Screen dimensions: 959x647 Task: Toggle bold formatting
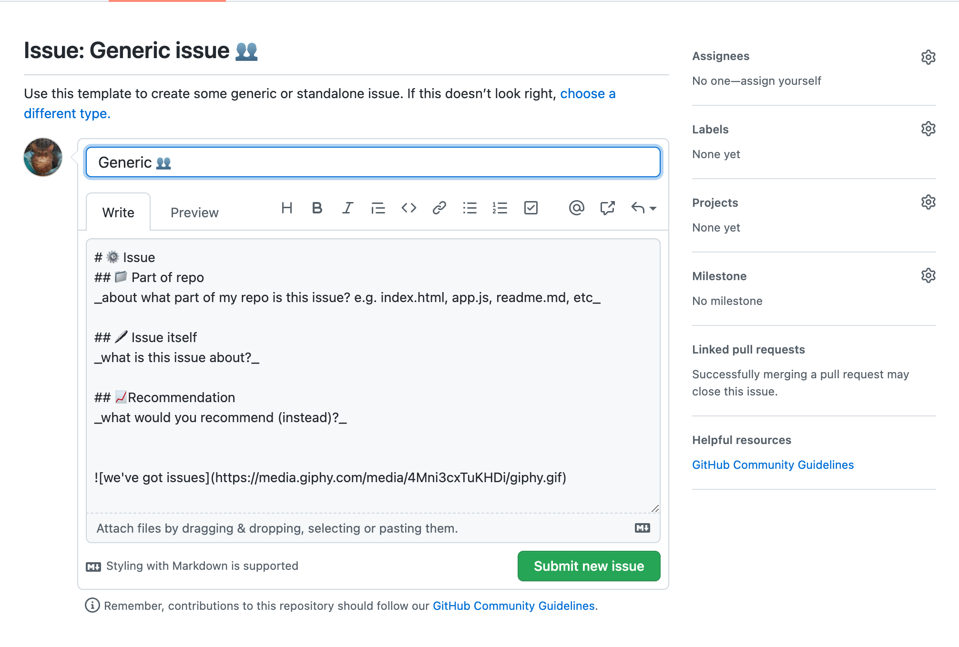[317, 208]
